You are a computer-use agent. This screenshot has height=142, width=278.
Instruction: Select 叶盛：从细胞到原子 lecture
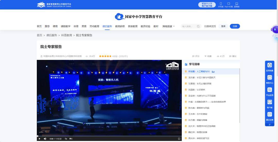[211, 102]
